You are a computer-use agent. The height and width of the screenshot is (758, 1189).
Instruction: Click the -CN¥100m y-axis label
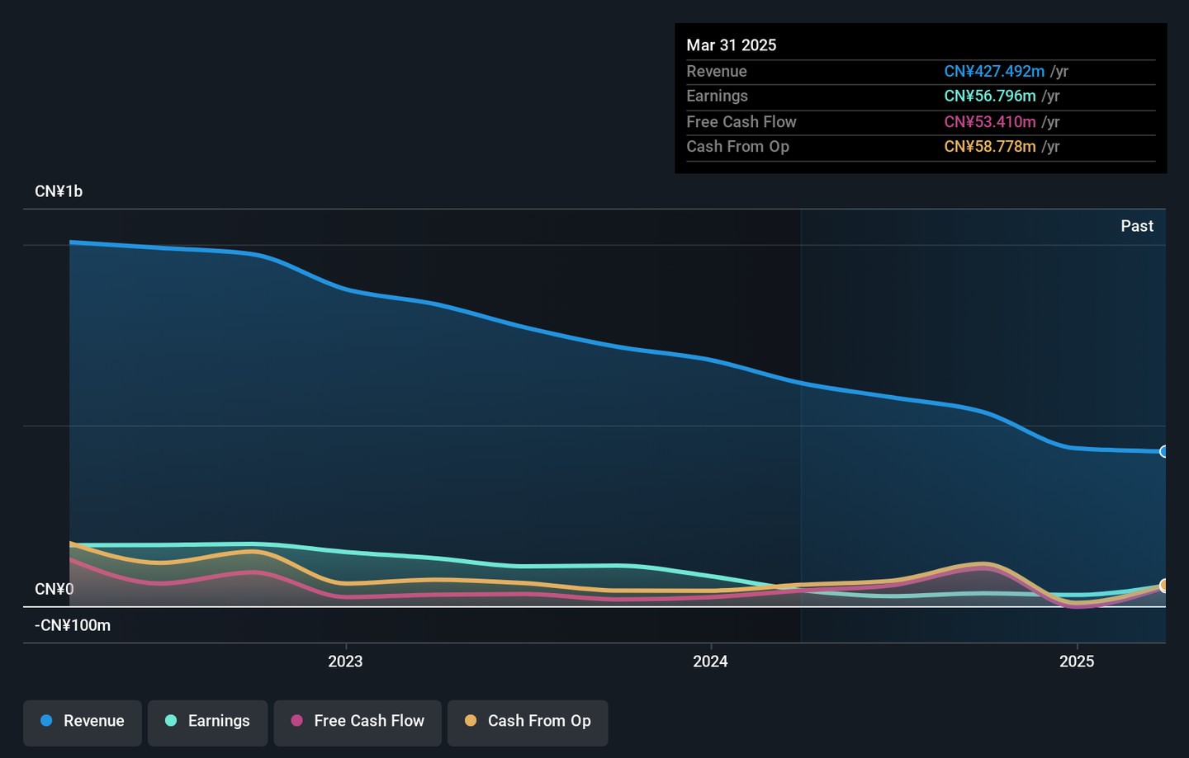pyautogui.click(x=73, y=625)
